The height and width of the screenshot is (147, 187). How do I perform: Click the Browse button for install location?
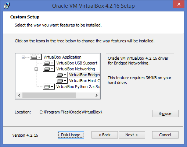165,113
